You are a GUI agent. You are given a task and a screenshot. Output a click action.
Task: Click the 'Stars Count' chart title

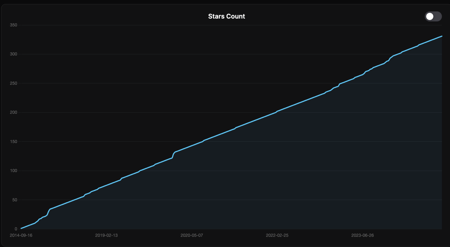[226, 16]
